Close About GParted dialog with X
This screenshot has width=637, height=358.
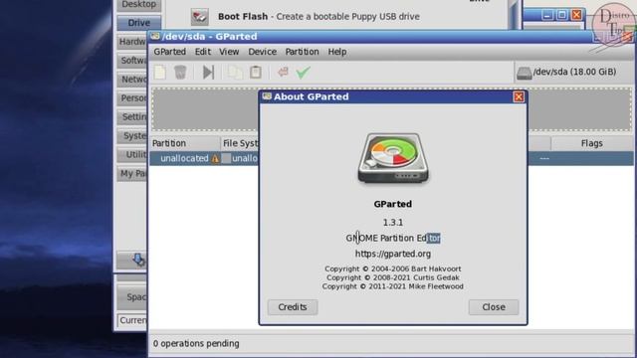519,96
